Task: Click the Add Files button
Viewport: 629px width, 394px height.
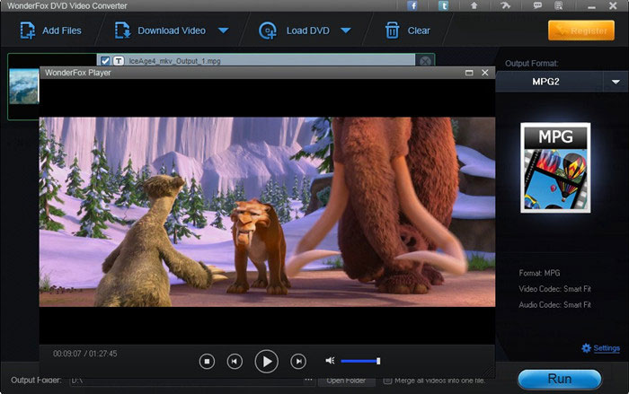Action: [x=50, y=31]
